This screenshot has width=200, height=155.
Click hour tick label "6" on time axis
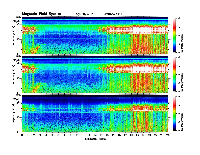(x=59, y=135)
